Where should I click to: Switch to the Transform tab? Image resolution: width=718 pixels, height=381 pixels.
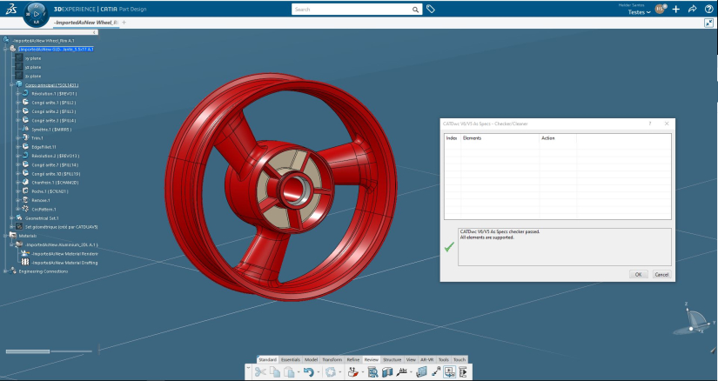pyautogui.click(x=332, y=358)
